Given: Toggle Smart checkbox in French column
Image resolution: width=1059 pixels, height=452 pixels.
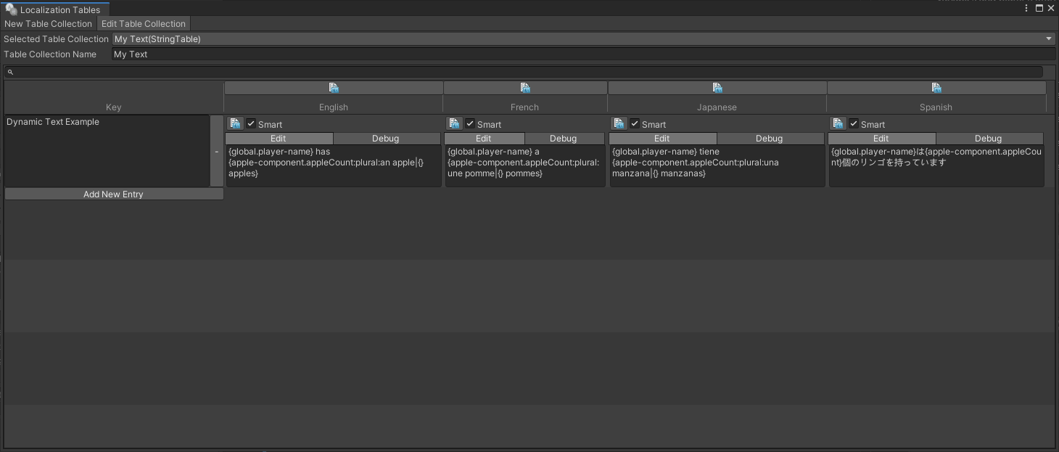Looking at the screenshot, I should point(470,124).
